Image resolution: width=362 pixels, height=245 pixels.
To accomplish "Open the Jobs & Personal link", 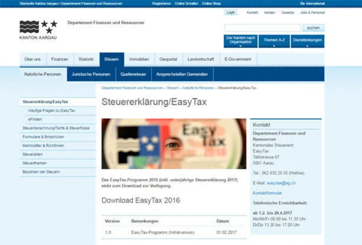I will click(x=312, y=12).
